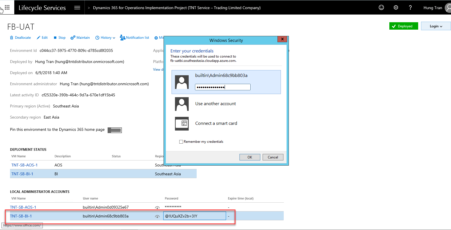Screen dimensions: 451x230
Task: Open TNT-SB-BI-1 link in deployment status
Action: point(22,174)
